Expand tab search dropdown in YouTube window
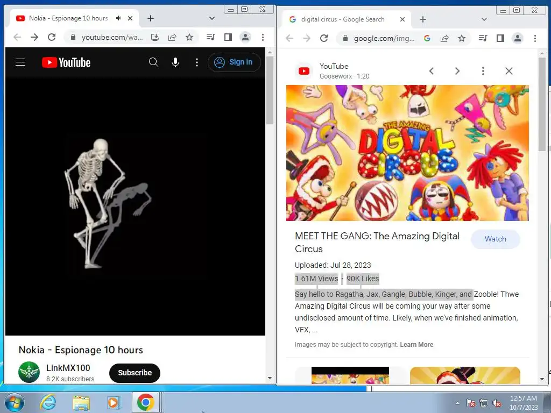 click(212, 18)
